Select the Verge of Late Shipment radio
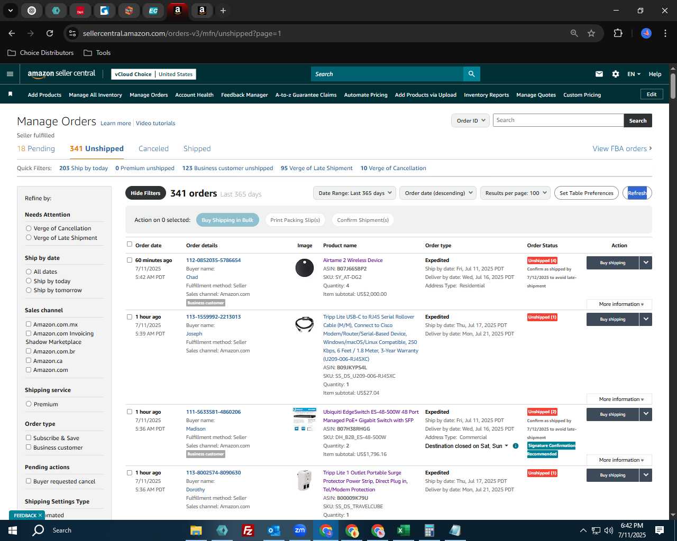677x541 pixels. (x=29, y=238)
